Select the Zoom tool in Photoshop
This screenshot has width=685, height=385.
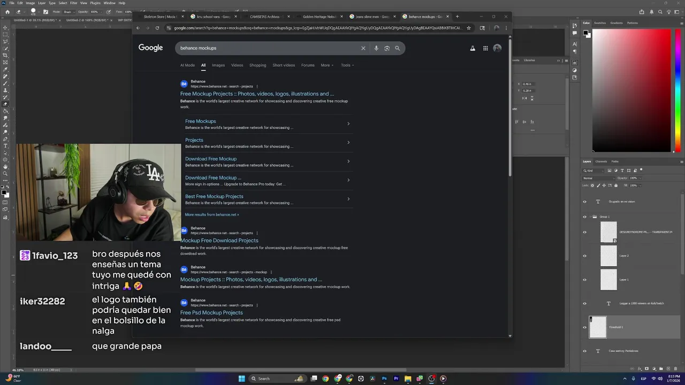coord(5,175)
